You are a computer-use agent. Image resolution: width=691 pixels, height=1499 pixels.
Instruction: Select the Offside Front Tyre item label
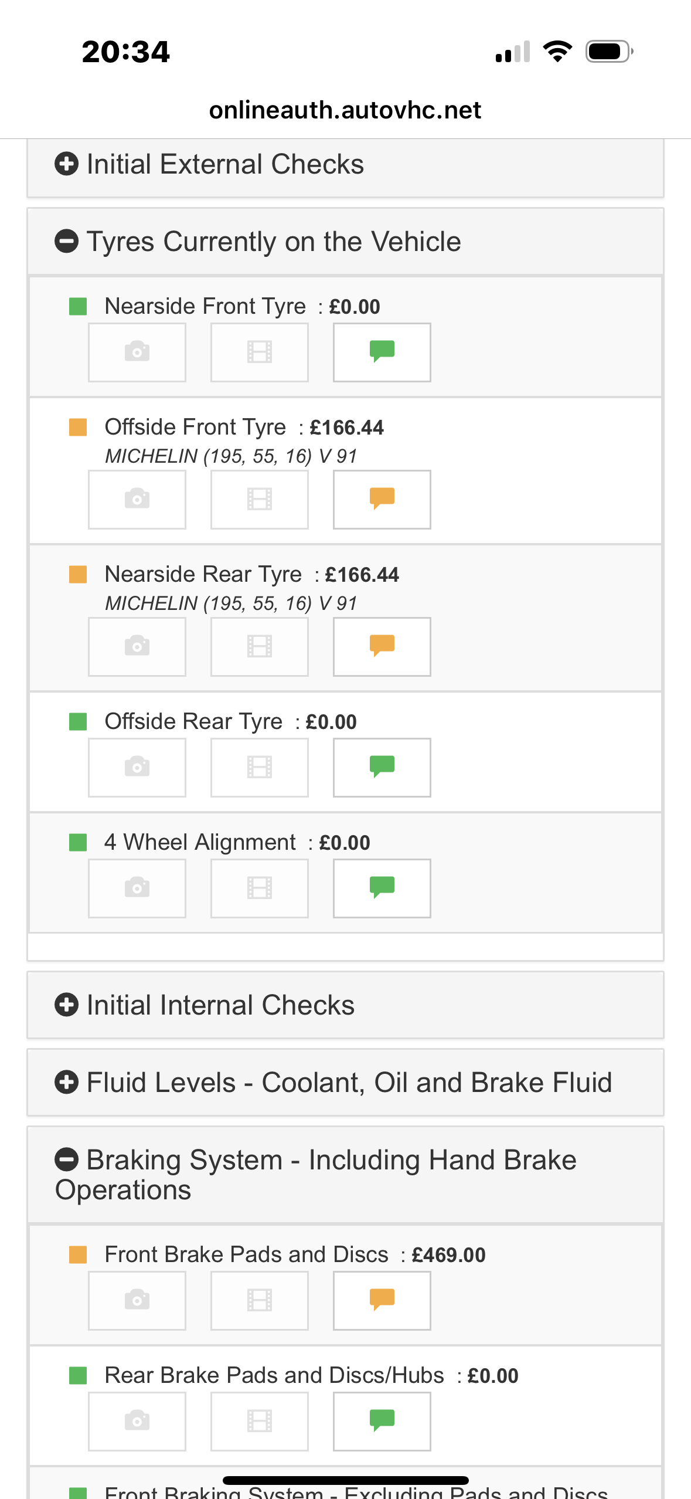pyautogui.click(x=195, y=428)
